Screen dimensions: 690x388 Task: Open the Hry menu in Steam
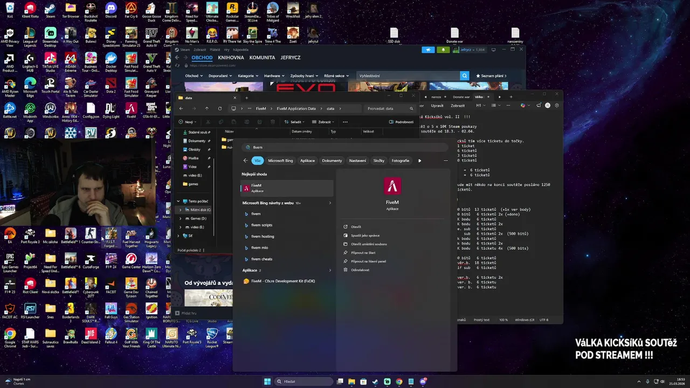pos(227,50)
